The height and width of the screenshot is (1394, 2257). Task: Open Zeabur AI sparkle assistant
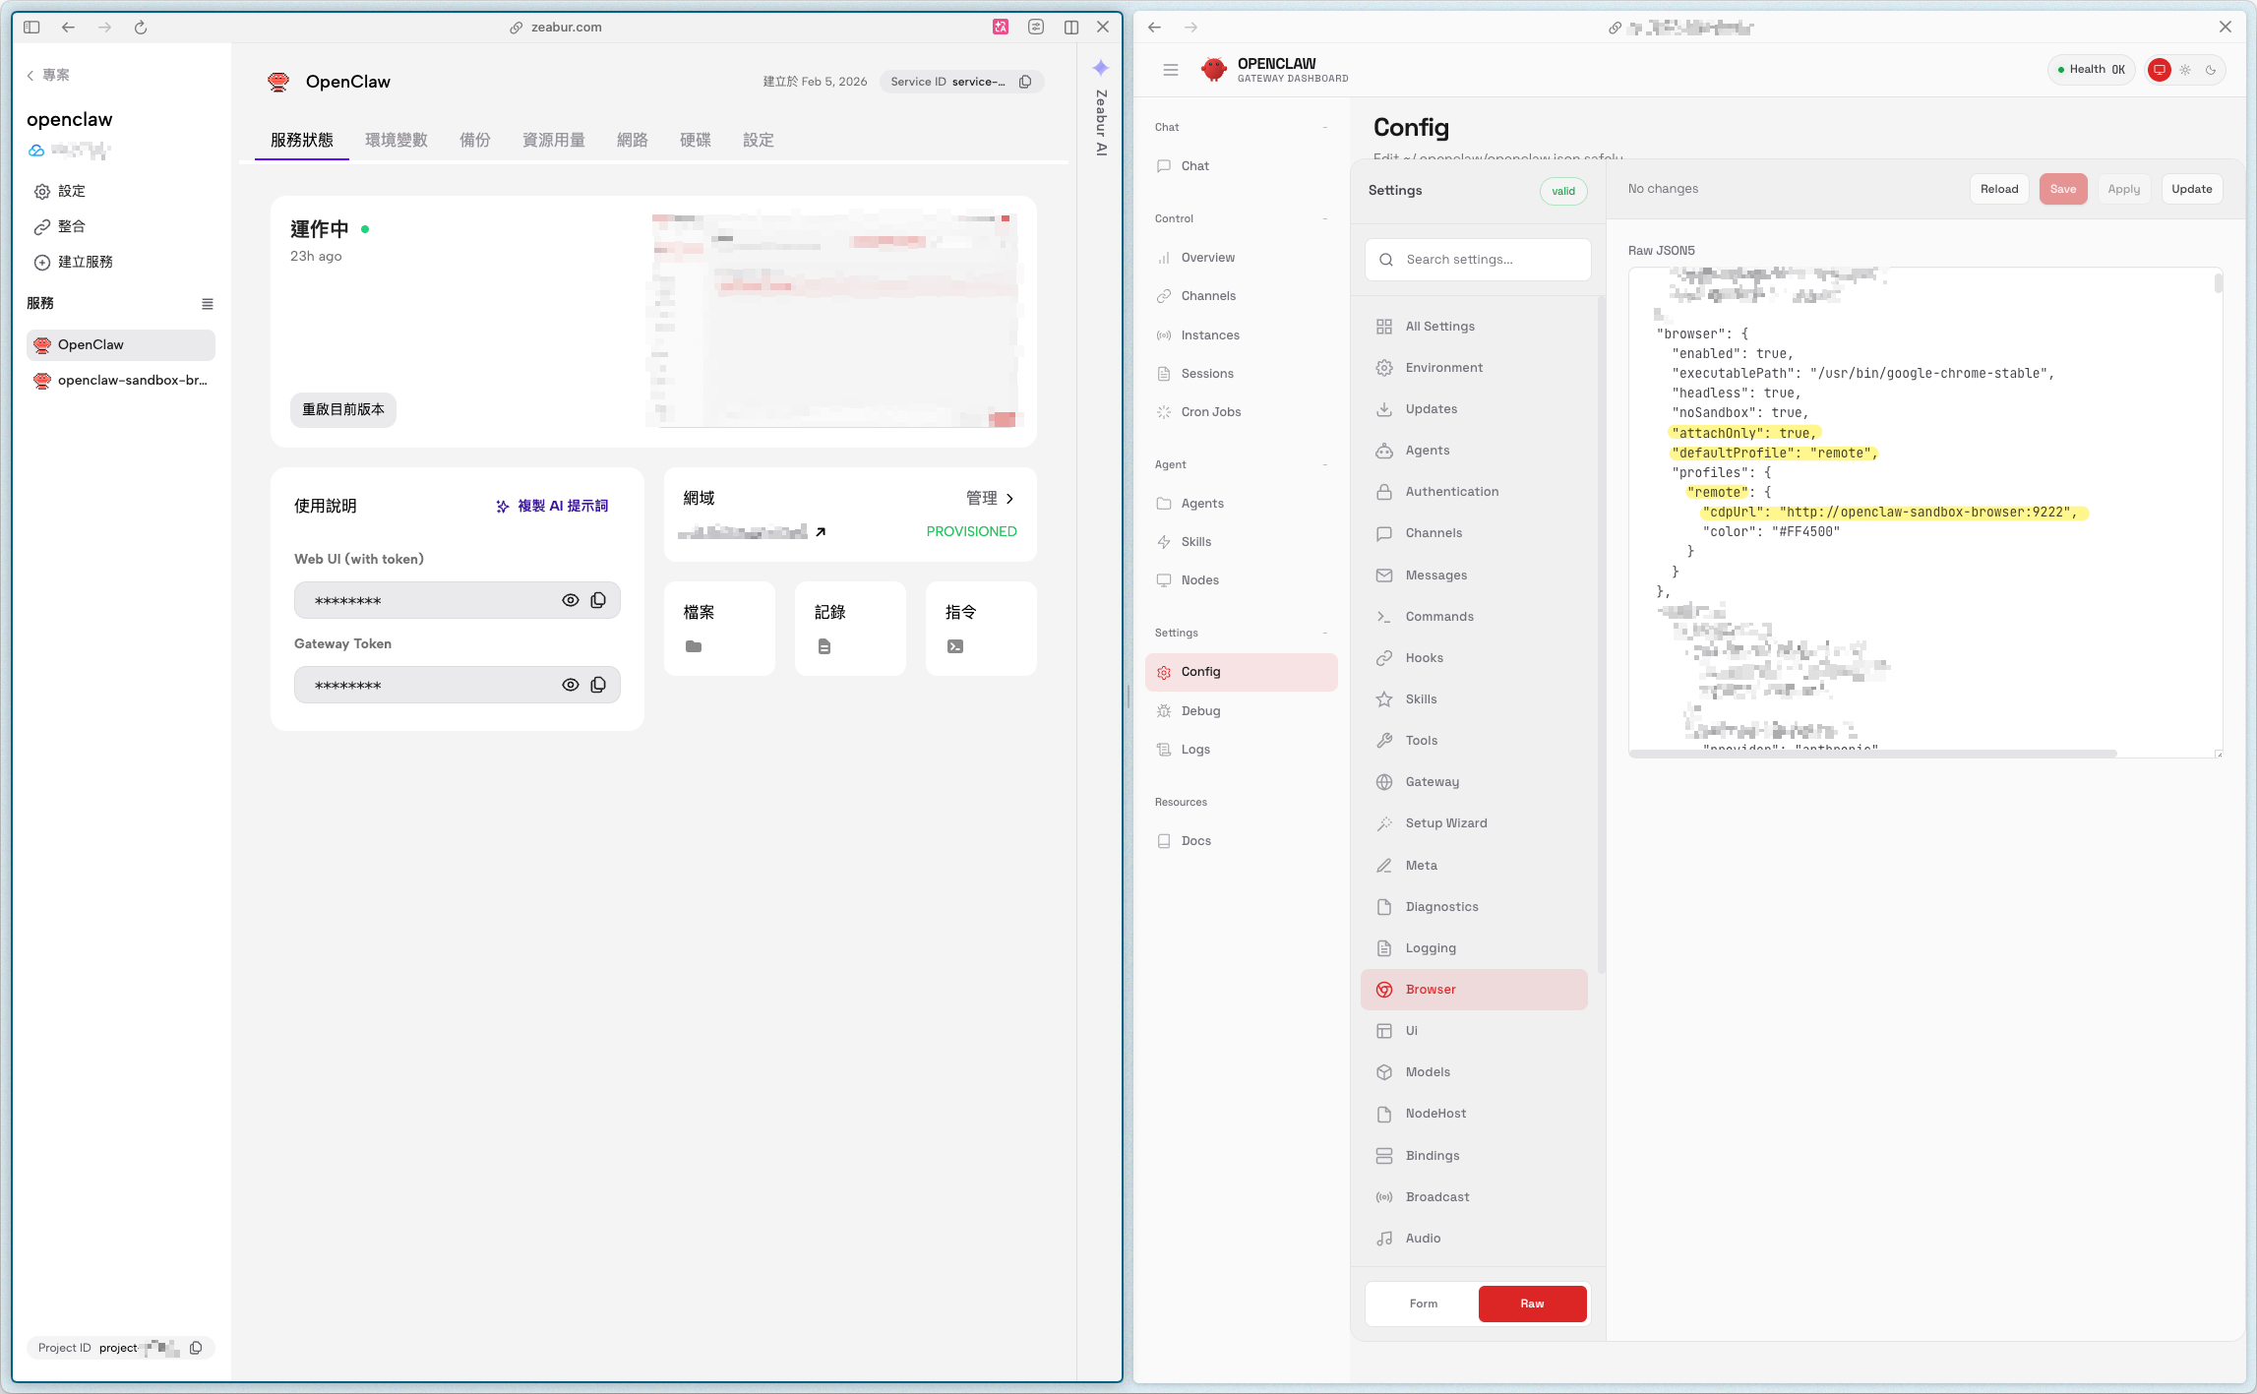(1101, 68)
